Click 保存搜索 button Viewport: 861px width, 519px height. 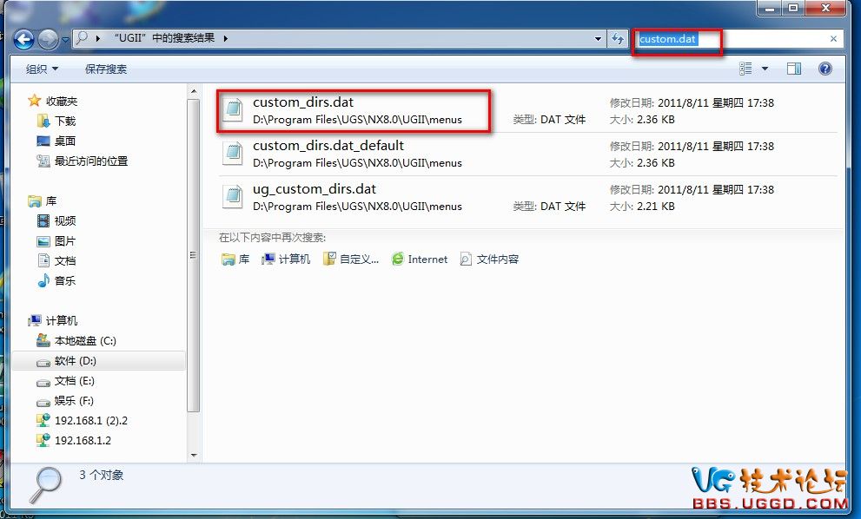click(x=105, y=69)
